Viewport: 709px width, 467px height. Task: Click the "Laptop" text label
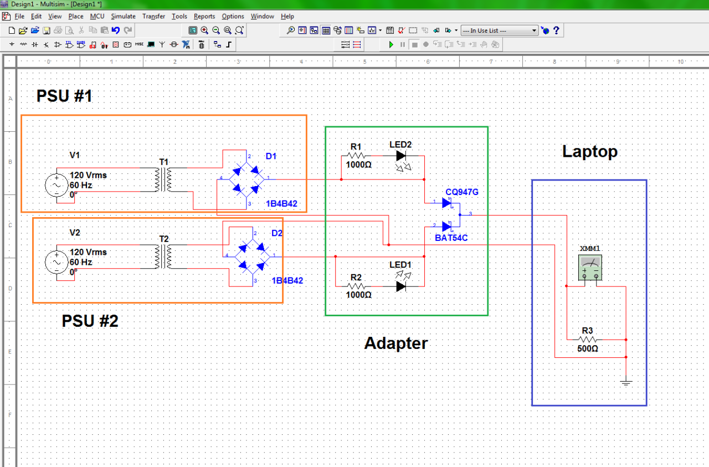[x=590, y=151]
